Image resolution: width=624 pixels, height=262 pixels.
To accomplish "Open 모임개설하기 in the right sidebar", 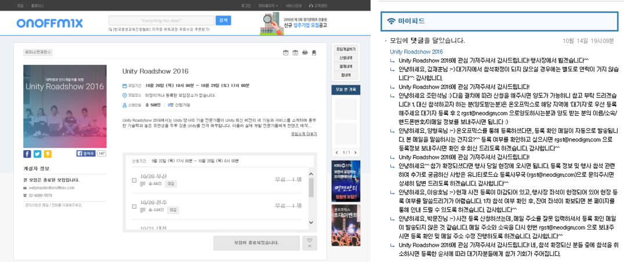I will click(345, 49).
